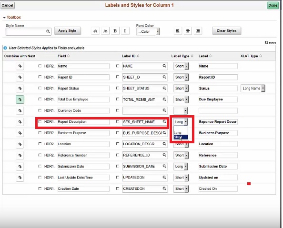Open Label Type dropdown for Created On row
Image resolution: width=283 pixels, height=228 pixels.
181,188
